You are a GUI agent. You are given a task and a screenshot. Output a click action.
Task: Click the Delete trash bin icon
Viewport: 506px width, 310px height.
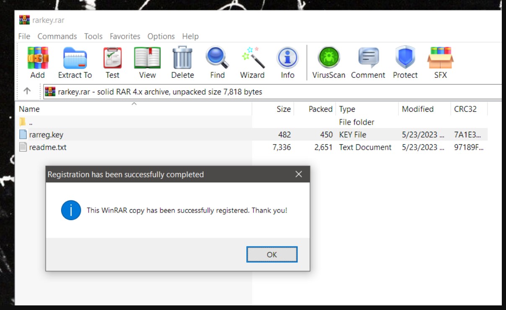[183, 59]
